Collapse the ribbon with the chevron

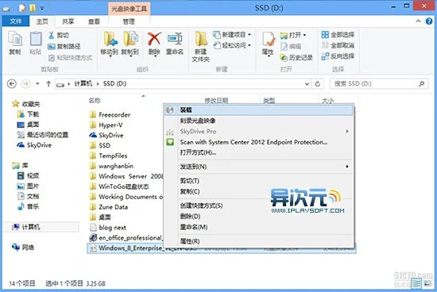tap(418, 21)
